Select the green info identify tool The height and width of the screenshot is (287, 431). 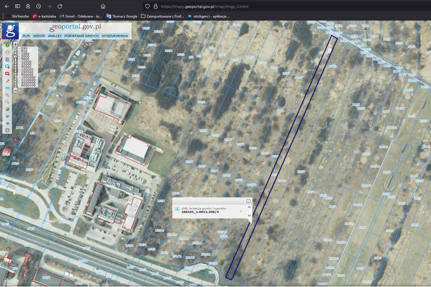(x=7, y=45)
